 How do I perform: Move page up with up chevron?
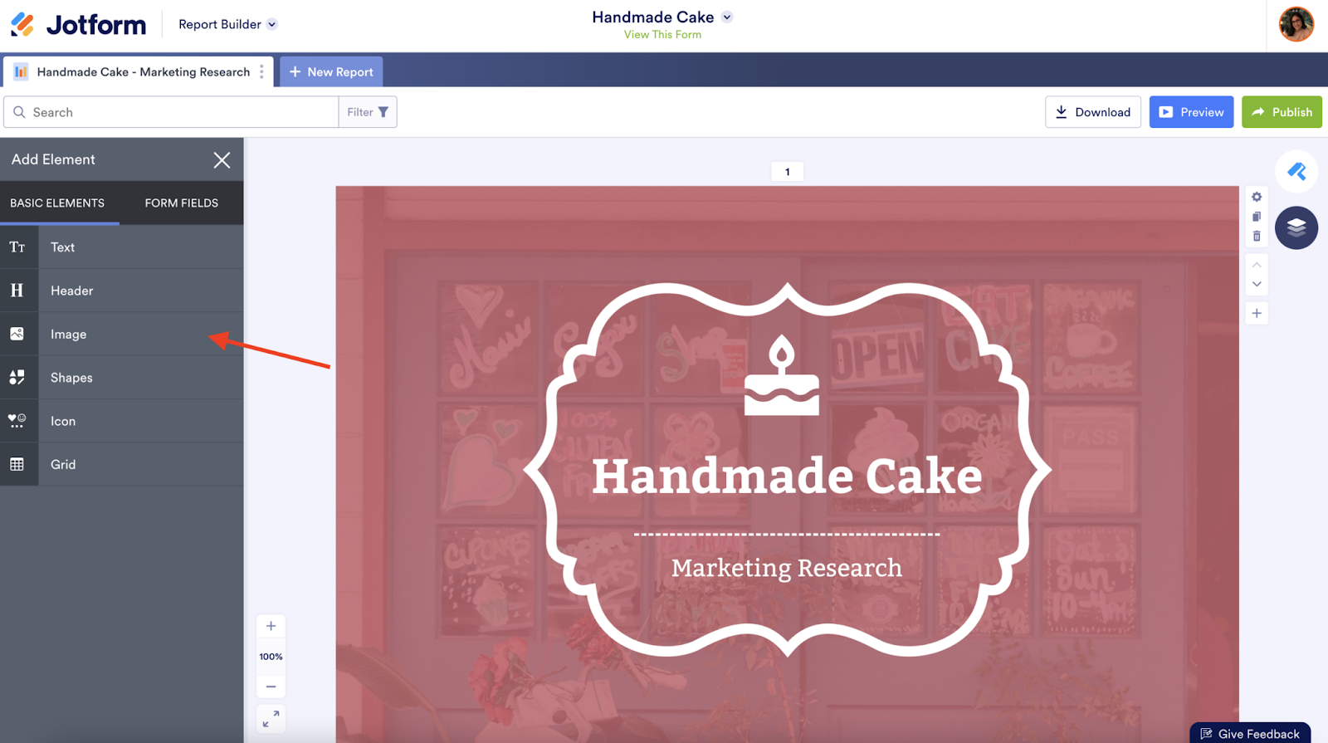(1257, 265)
